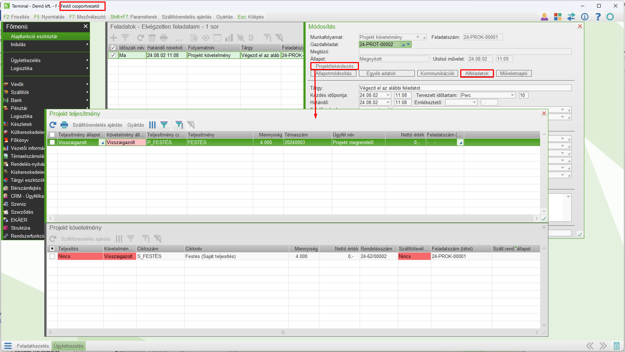Click Esc: Kilépés in top menu bar
This screenshot has height=352, width=625.
(251, 17)
